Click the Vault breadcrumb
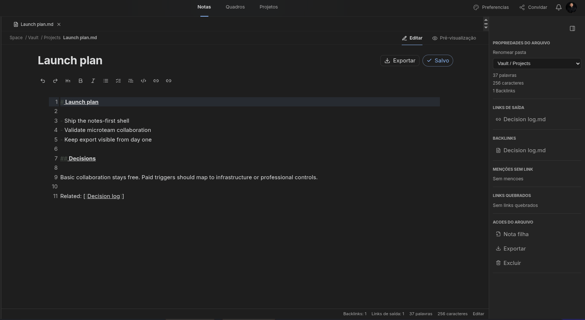Screen dimensions: 585x320 click(x=33, y=38)
